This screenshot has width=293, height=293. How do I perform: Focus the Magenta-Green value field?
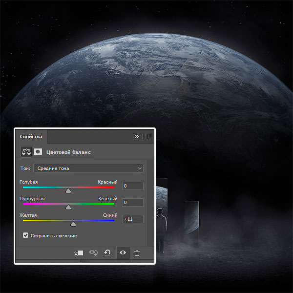coord(133,202)
